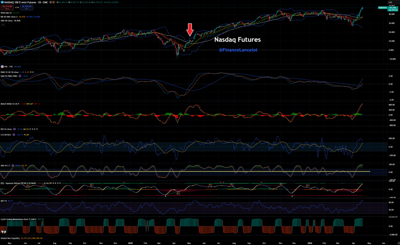Select the MACD DEMA 12 26 9 legend

[x=10, y=104]
